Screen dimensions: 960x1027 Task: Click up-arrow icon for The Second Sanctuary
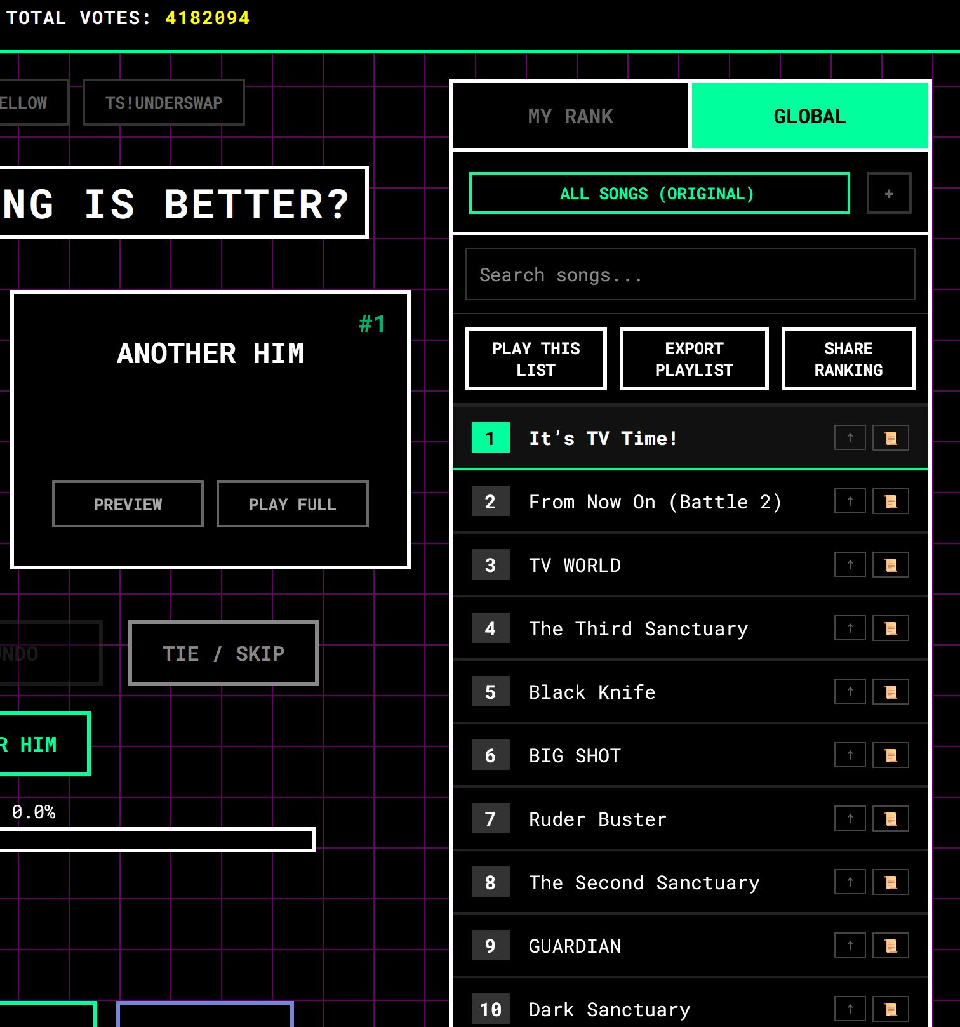point(850,882)
